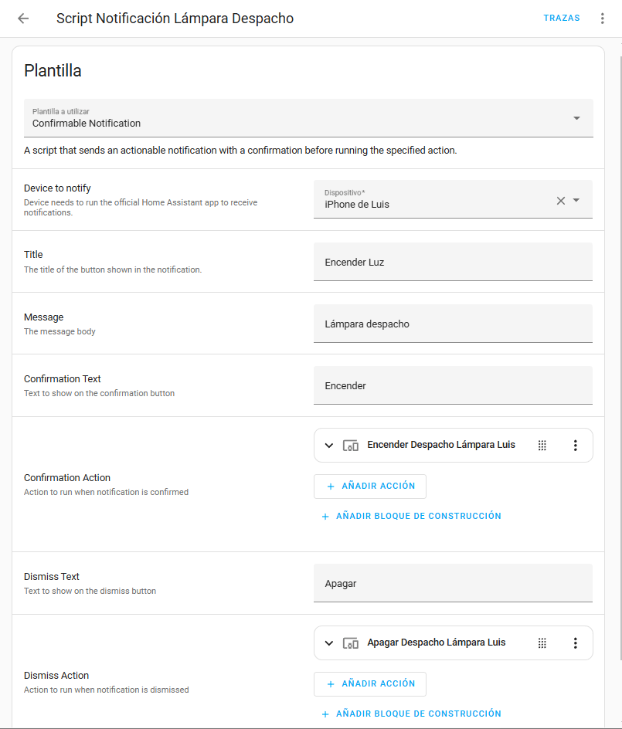Viewport: 622px width, 729px height.
Task: Click Añadir Acción under Dismiss Action
Action: point(370,684)
